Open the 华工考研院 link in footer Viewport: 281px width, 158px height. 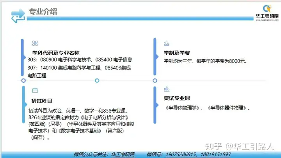(123, 154)
